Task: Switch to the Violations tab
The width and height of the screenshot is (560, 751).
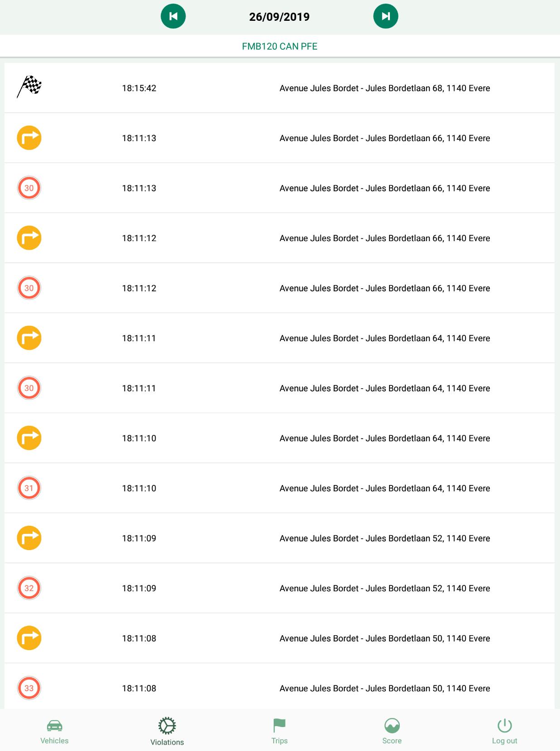Action: click(167, 731)
